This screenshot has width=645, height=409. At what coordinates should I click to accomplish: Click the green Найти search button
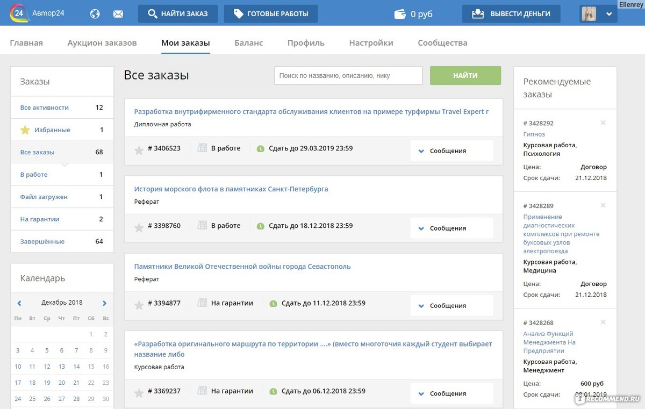(465, 76)
